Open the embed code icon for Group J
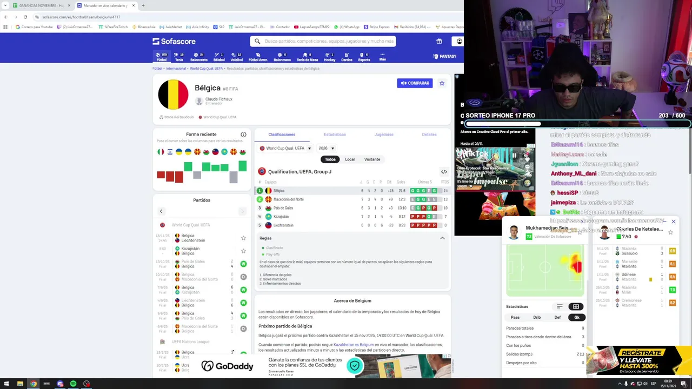The height and width of the screenshot is (389, 692). [444, 172]
